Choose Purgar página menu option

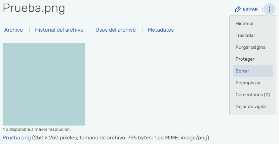click(250, 47)
